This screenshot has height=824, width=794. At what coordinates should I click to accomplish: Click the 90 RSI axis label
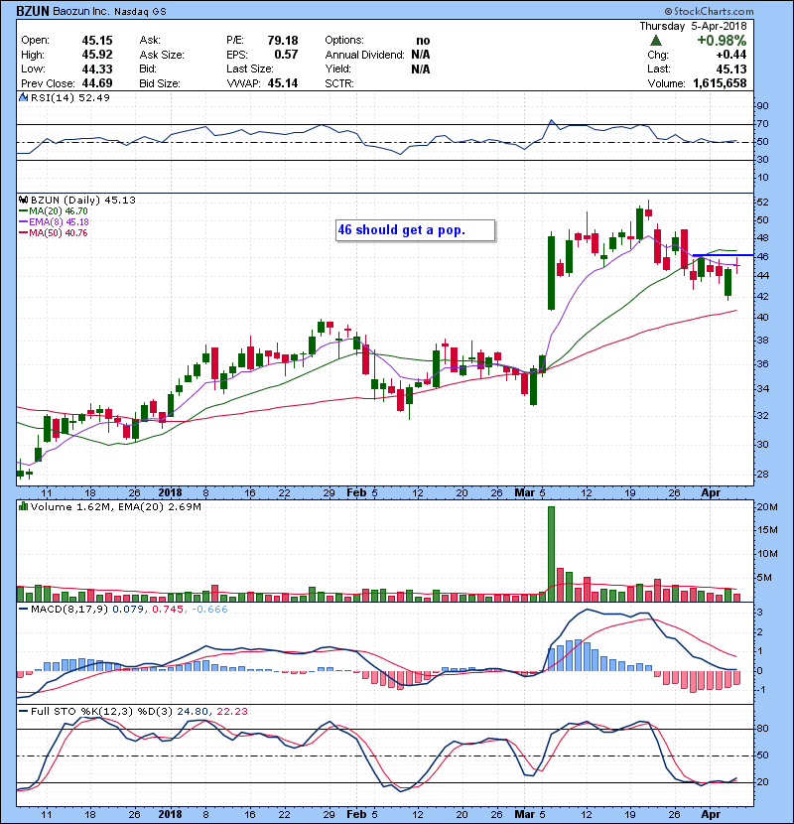pyautogui.click(x=762, y=106)
